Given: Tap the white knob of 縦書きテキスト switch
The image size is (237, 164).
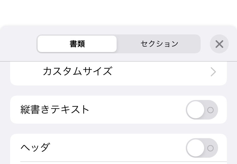Looking at the screenshot, I should (x=196, y=110).
